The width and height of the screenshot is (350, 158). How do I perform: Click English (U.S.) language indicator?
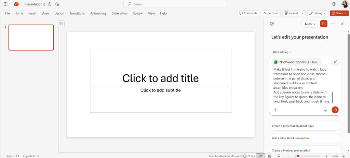pos(31,156)
